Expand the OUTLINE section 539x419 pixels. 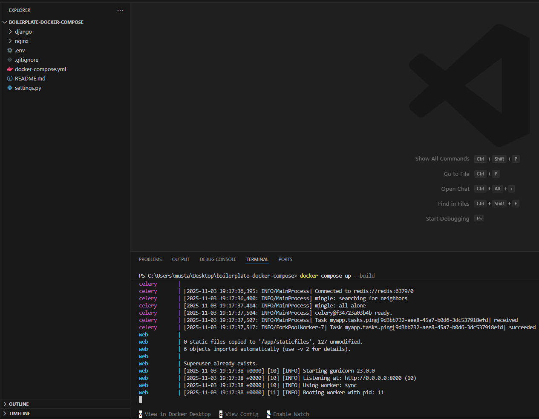click(x=19, y=404)
